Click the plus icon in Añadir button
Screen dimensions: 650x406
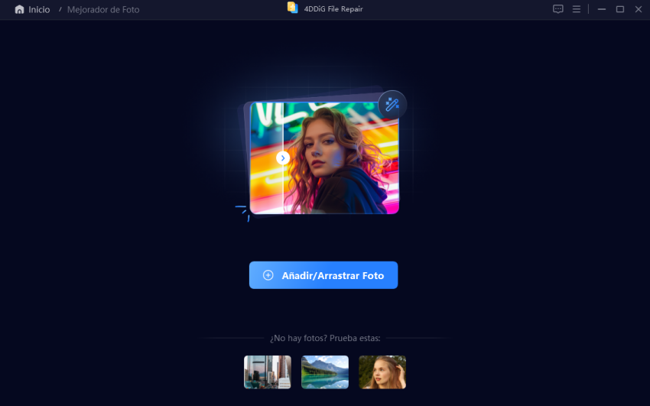268,275
